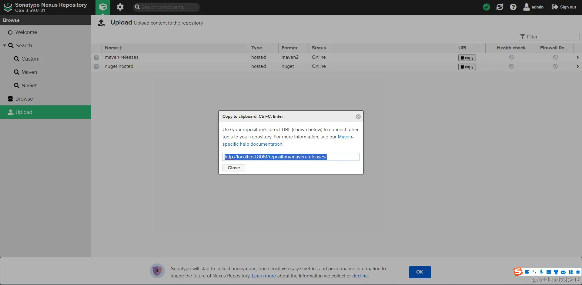The image size is (582, 285).
Task: Select Upload in the sidebar
Action: pos(45,112)
